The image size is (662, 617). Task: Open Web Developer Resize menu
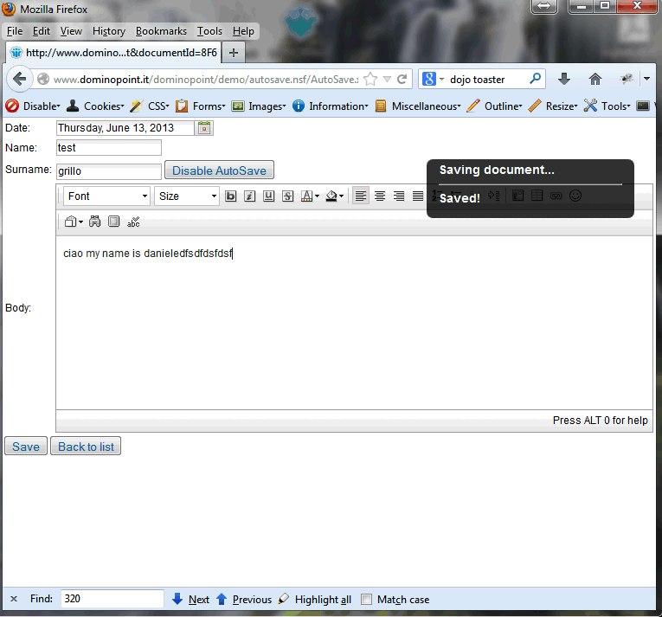553,106
